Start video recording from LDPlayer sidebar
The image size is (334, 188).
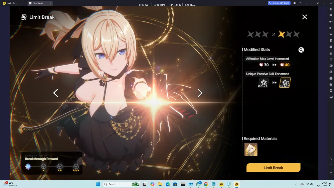[331, 66]
